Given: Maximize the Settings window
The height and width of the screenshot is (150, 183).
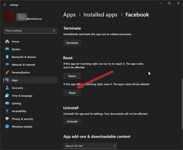Looking at the screenshot, I should click(169, 3).
